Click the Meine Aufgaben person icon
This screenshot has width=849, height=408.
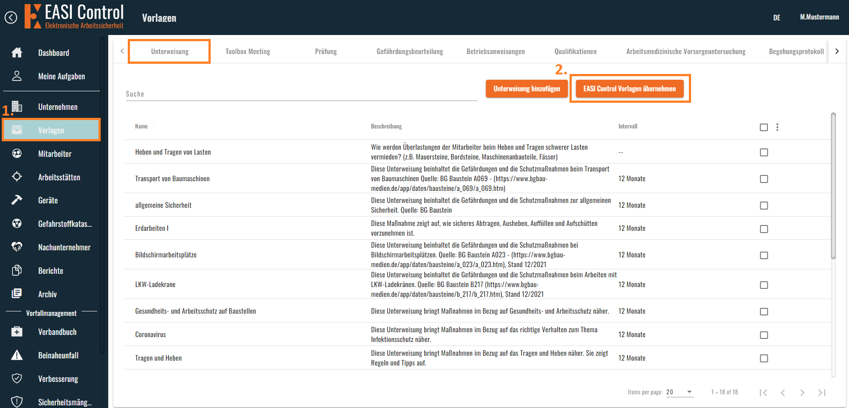tap(17, 76)
